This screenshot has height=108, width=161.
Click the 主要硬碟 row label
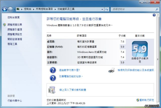click(52, 62)
